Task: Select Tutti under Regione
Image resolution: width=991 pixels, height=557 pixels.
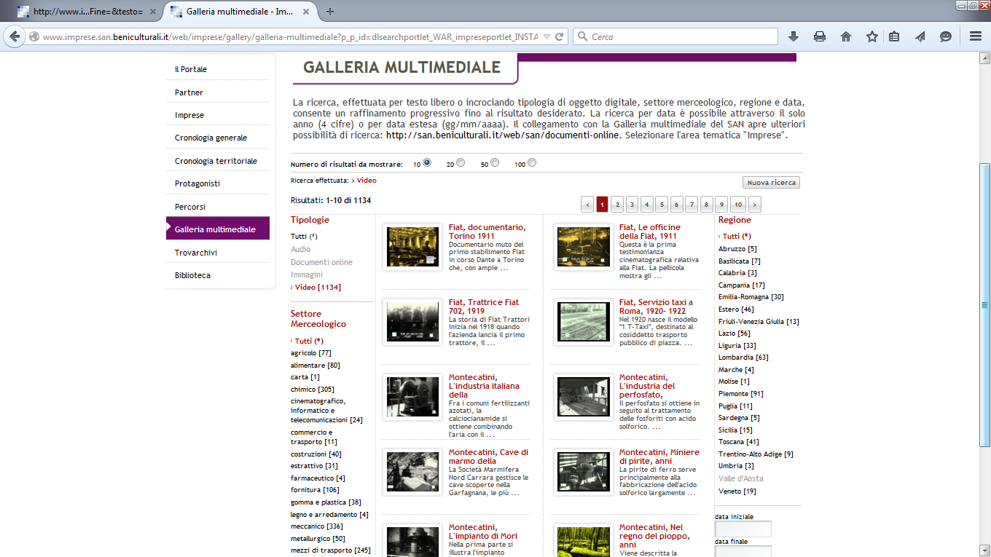Action: click(737, 236)
